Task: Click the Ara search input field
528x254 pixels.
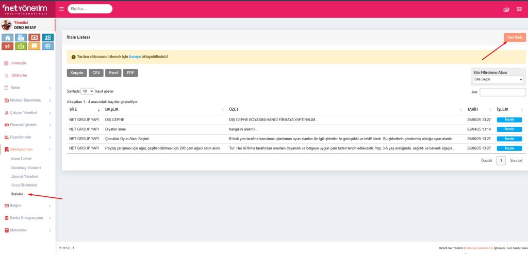Action: click(502, 92)
